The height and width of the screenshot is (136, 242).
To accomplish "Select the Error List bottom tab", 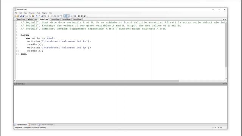I will coord(33,125).
